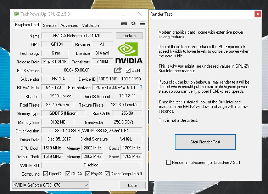The height and width of the screenshot is (194, 268).
Task: Click the DirectX Support field 12 (12_1)
Action: tap(127, 96)
